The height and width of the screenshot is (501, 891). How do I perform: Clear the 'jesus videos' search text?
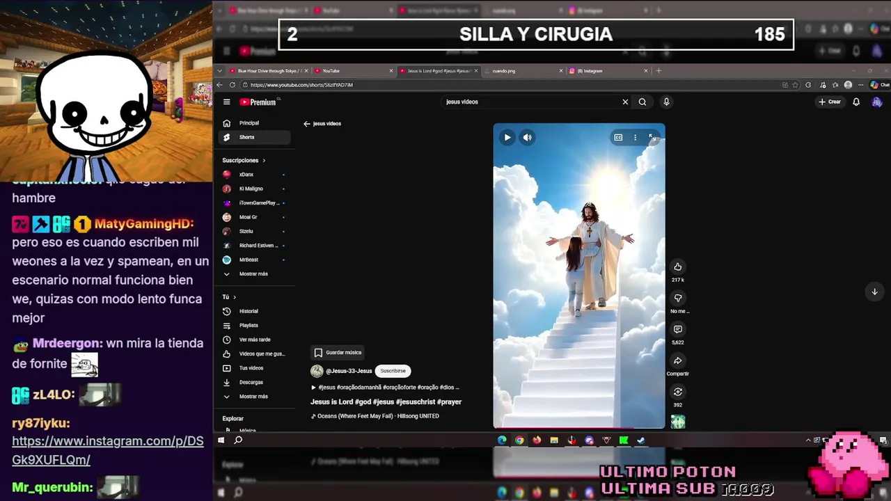tap(625, 102)
